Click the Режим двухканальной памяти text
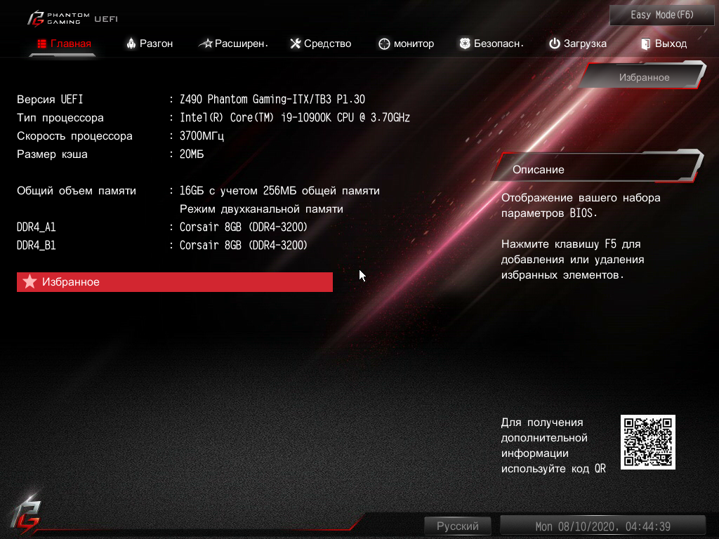719x539 pixels. 261,209
